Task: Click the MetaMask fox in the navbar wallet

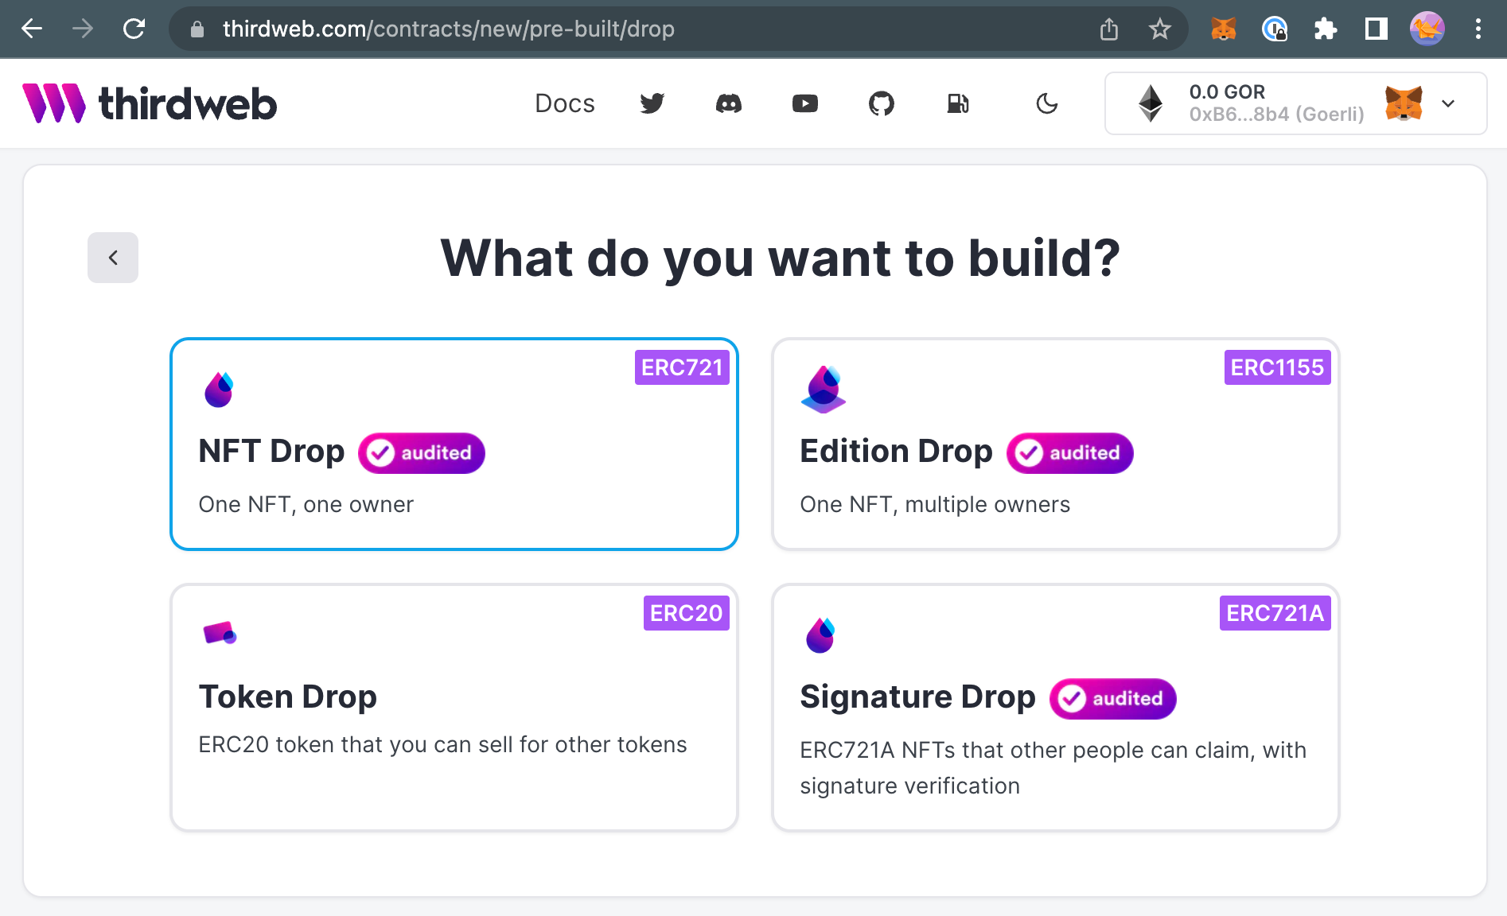Action: click(1405, 103)
